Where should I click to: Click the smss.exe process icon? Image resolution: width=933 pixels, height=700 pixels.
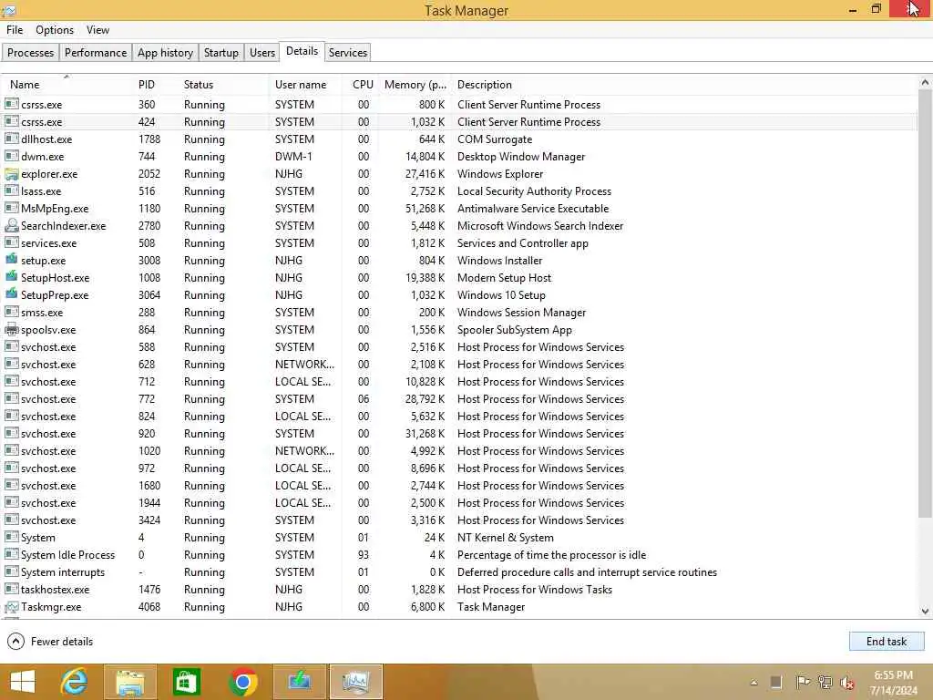(x=11, y=313)
